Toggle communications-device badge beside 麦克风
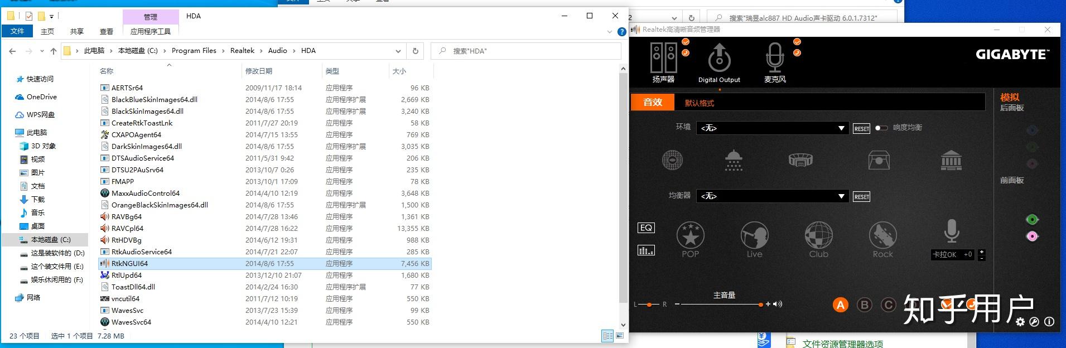 [x=797, y=53]
